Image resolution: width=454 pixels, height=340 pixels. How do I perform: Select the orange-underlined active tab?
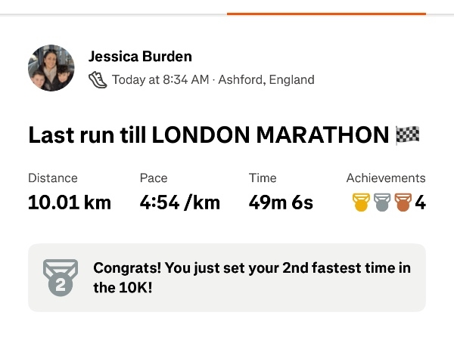(326, 14)
